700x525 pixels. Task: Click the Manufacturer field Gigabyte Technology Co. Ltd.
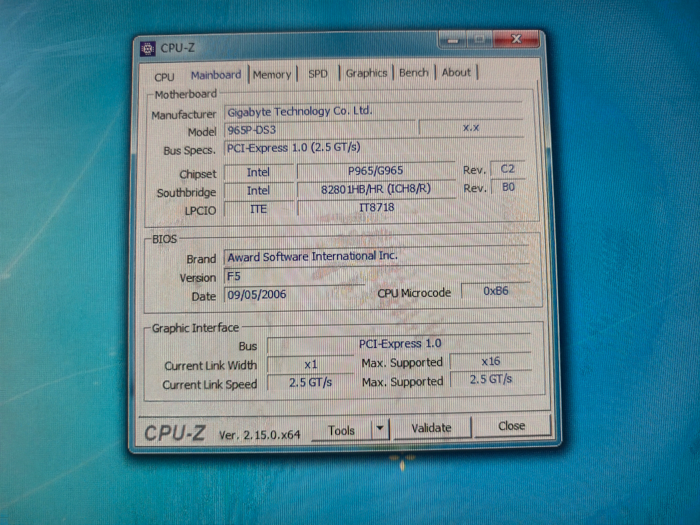[x=373, y=111]
